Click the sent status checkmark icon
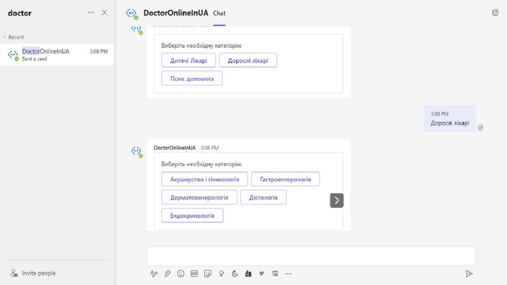Image resolution: width=507 pixels, height=285 pixels. tap(481, 128)
